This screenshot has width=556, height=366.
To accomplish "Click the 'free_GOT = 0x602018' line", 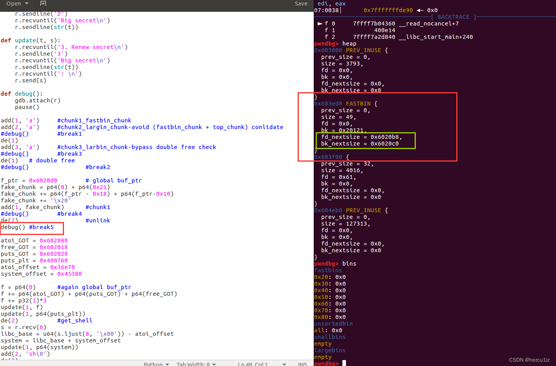I will coord(34,247).
